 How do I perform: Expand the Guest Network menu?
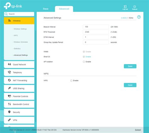(x=19, y=64)
